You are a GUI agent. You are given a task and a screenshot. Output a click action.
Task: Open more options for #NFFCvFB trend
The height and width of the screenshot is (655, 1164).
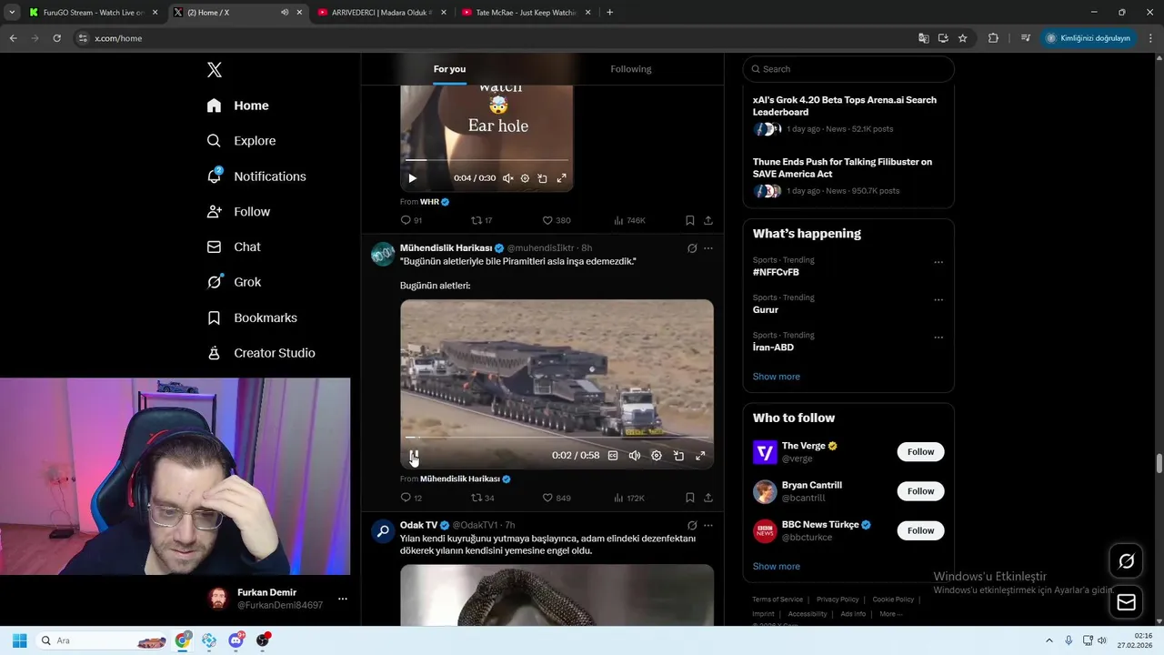[938, 263]
